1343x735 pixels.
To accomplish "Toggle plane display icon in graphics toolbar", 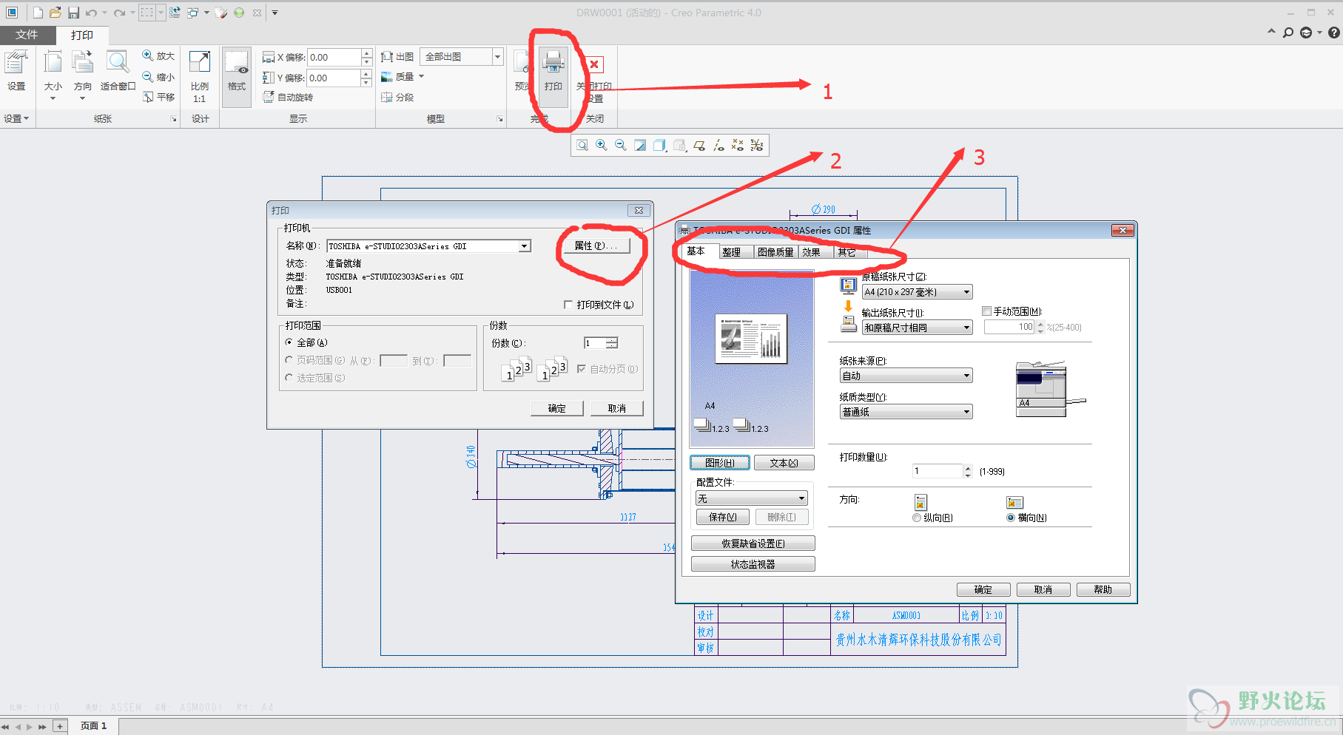I will click(x=699, y=146).
